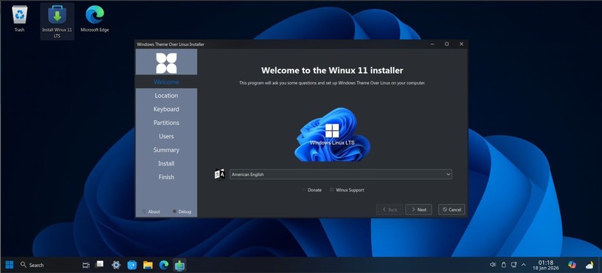Click the stacked windows icon in the taskbar
This screenshot has width=602, height=273.
(100, 264)
